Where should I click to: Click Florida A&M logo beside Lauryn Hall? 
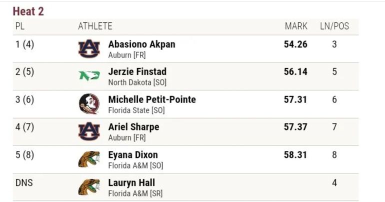pyautogui.click(x=89, y=187)
